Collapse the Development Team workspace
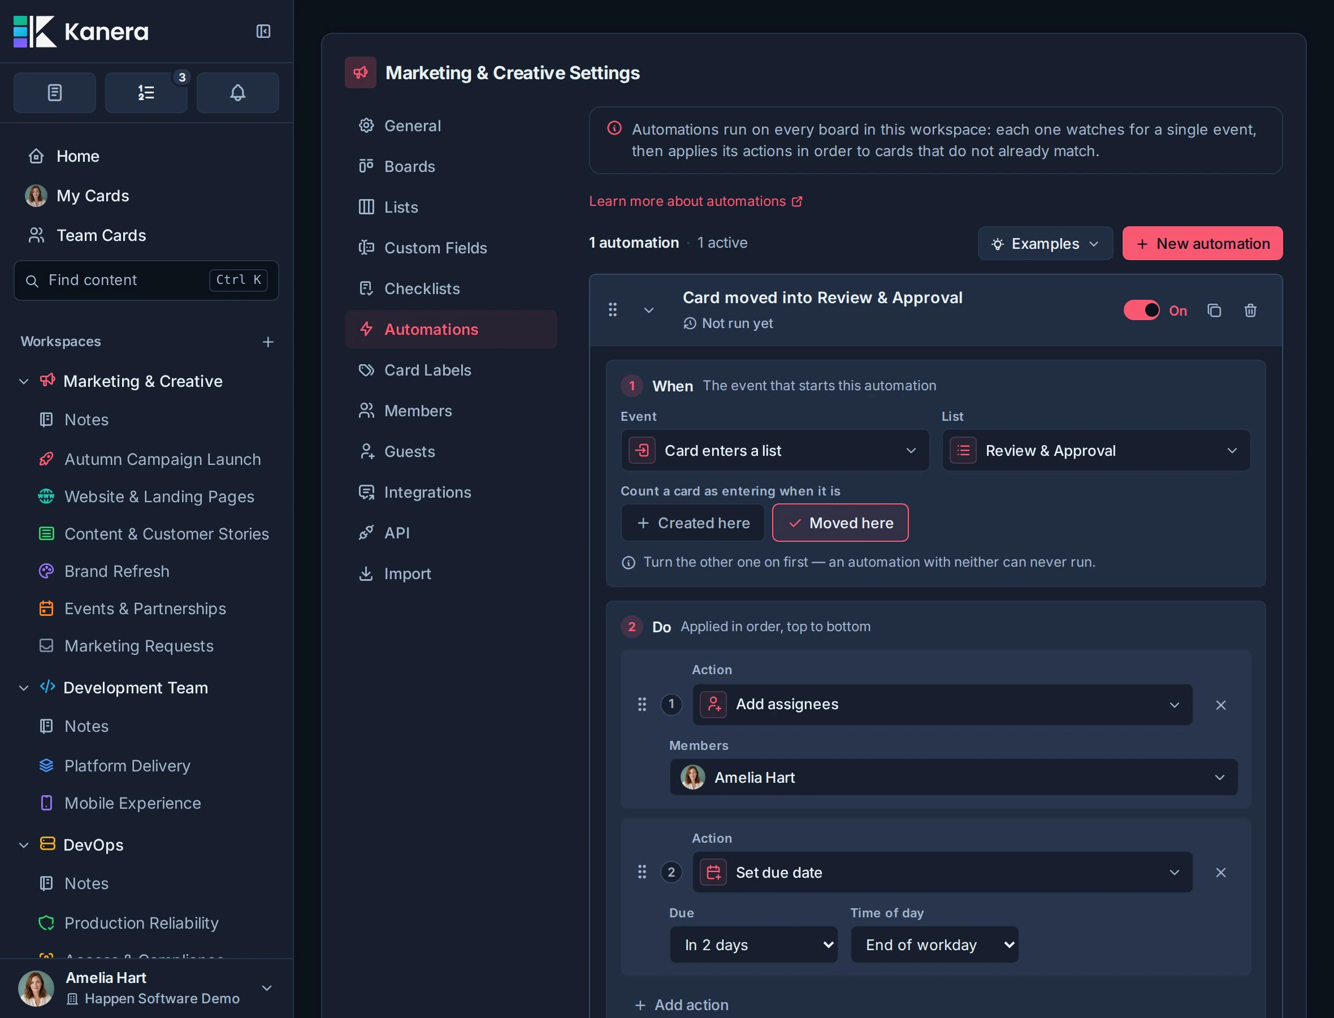1334x1018 pixels. coord(24,688)
